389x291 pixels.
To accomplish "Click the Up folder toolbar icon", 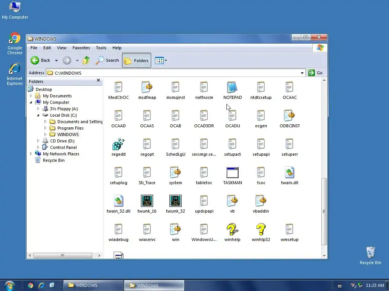I will (86, 60).
